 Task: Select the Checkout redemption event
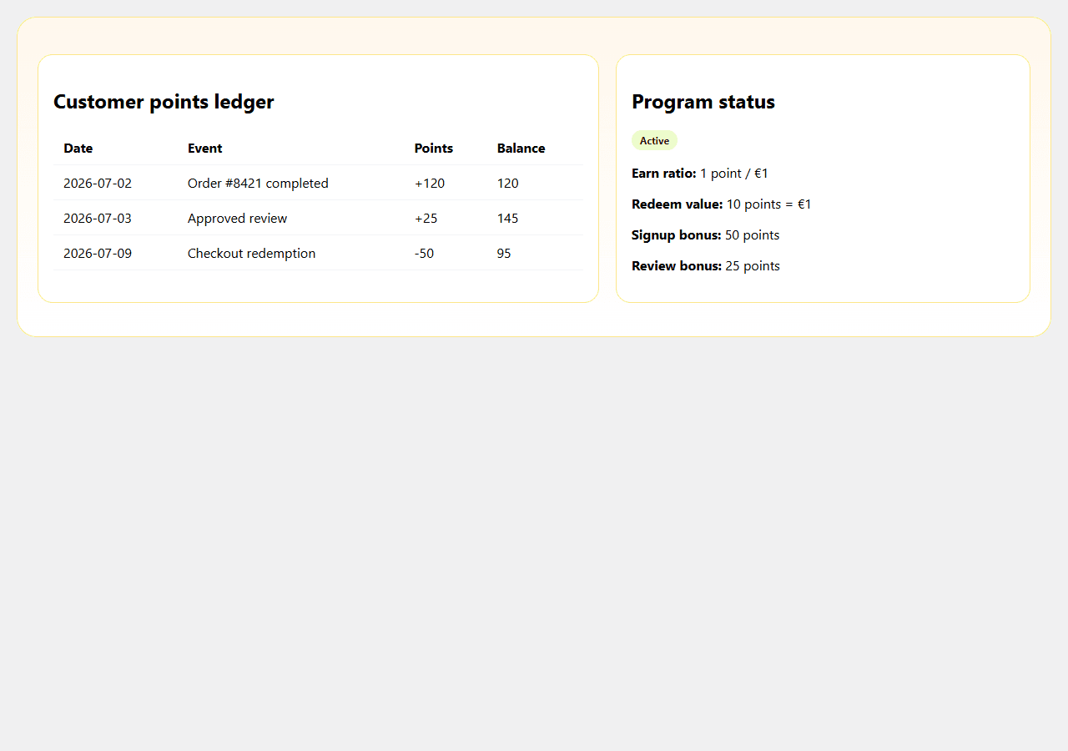tap(252, 254)
